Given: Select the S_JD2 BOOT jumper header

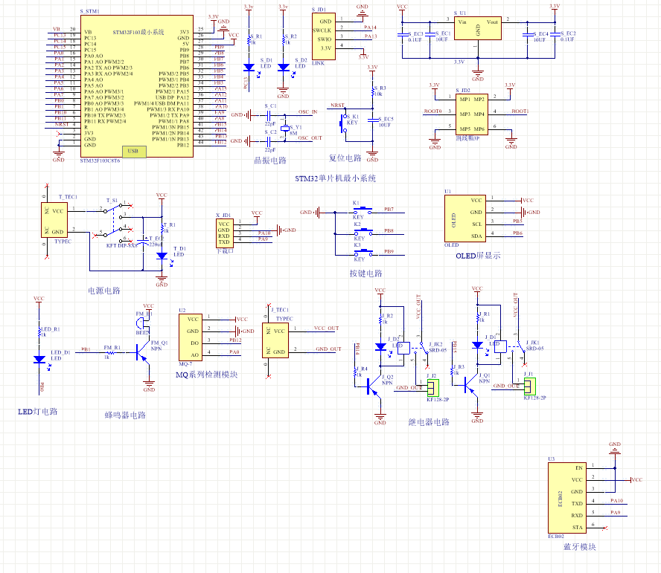Looking at the screenshot, I should [471, 114].
